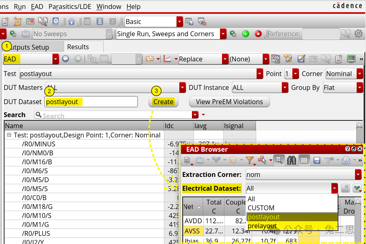
Task: Open the filter funnel in EAD Browser
Action: point(249,160)
